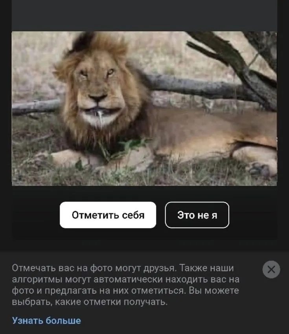Click the text about алгоритмы finding you
The image size is (289, 334).
[126, 279]
